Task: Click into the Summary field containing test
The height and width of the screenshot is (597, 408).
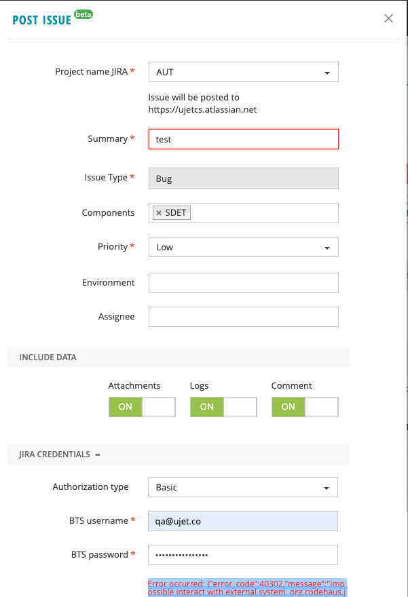Action: [244, 139]
